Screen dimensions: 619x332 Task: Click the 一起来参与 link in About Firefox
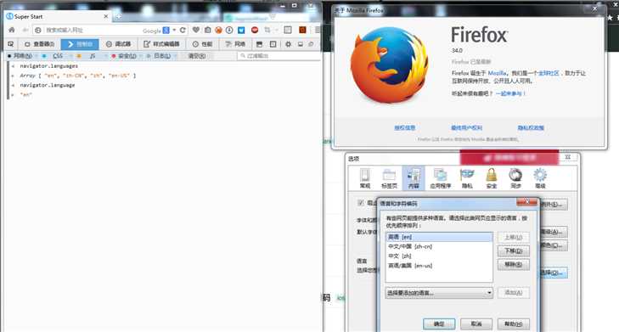510,93
